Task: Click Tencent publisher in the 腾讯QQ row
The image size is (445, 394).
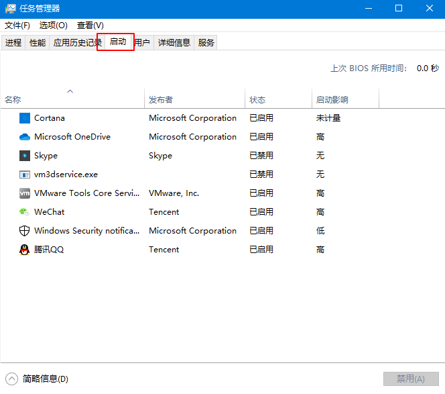Action: pos(164,249)
